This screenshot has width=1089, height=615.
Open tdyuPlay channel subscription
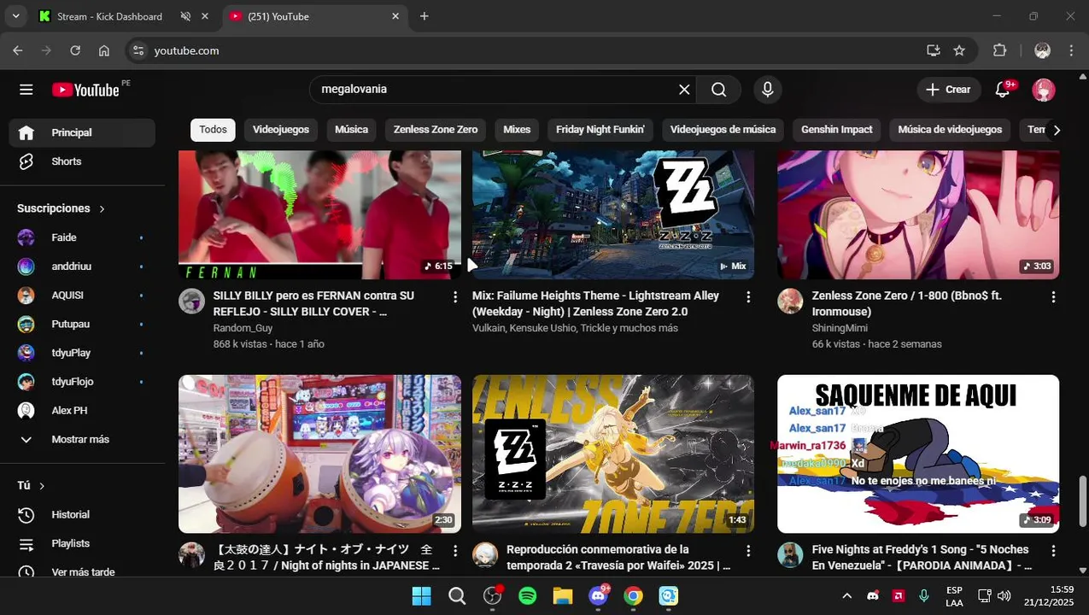[x=83, y=353]
